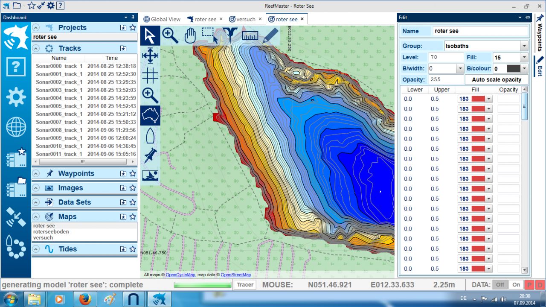Image resolution: width=546 pixels, height=307 pixels.
Task: Switch to the versuch tab
Action: pos(242,19)
